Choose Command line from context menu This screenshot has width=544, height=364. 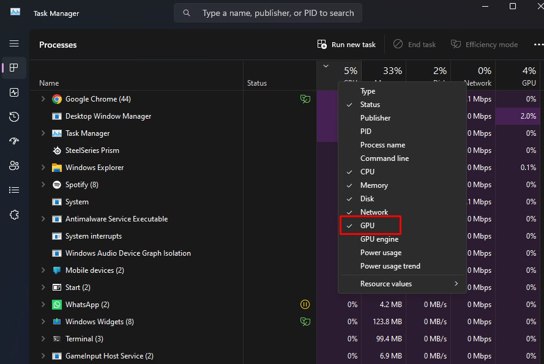384,158
